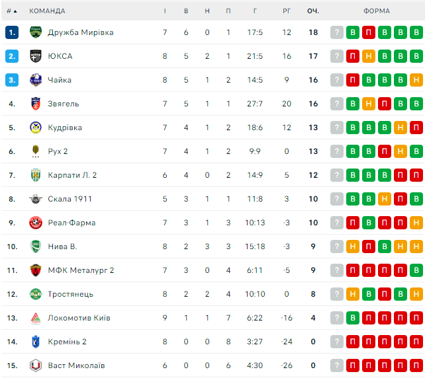Image resolution: width=425 pixels, height=380 pixels.
Task: Click the ЮКСА club crest icon
Action: point(36,56)
